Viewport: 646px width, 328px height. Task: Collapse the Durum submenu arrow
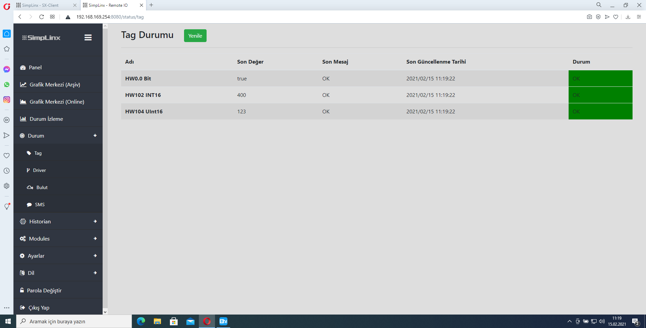95,136
